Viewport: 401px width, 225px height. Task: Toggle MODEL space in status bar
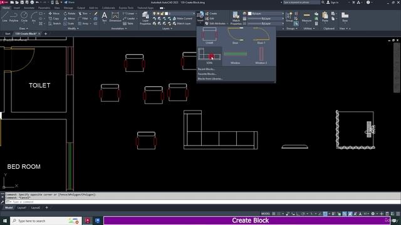tap(266, 214)
